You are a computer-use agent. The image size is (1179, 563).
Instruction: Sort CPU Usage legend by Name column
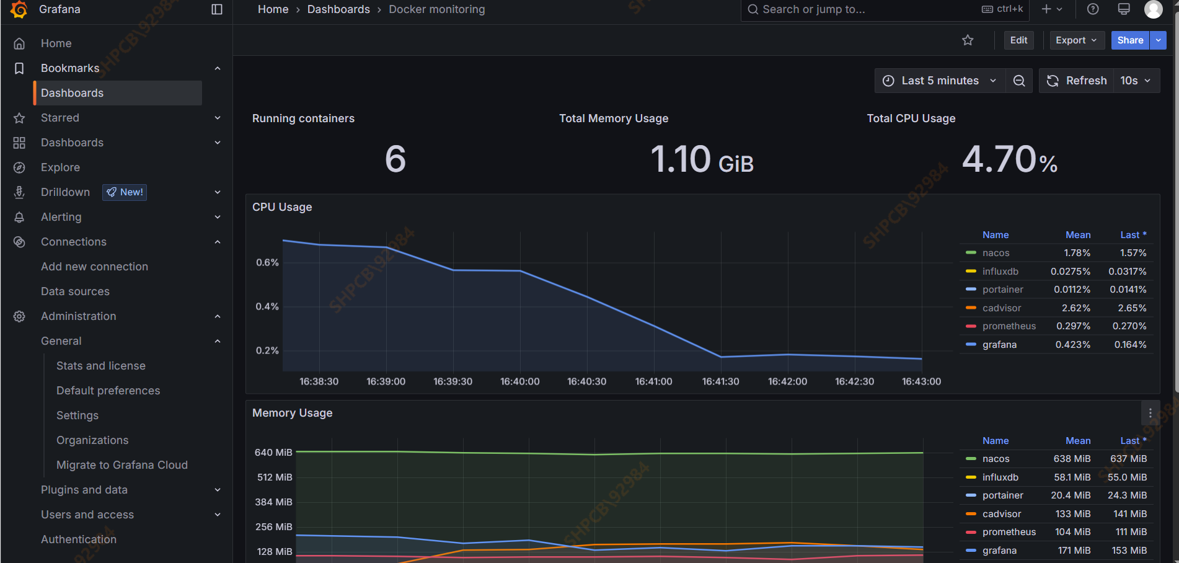[x=996, y=235]
